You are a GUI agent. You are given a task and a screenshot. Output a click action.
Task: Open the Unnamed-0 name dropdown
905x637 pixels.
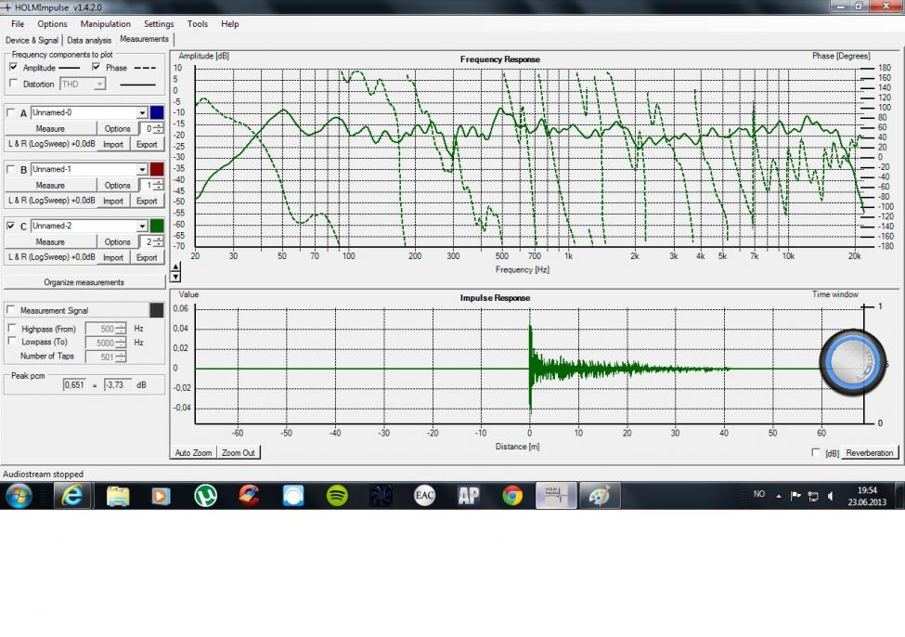pos(143,113)
